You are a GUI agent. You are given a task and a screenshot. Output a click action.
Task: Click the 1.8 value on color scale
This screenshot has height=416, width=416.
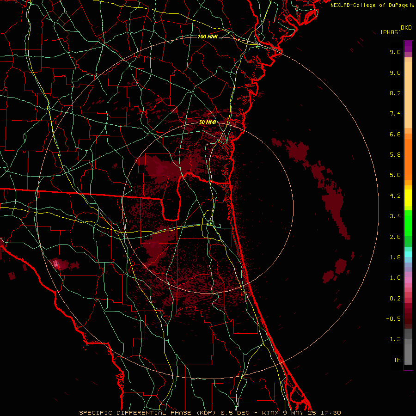click(395, 257)
